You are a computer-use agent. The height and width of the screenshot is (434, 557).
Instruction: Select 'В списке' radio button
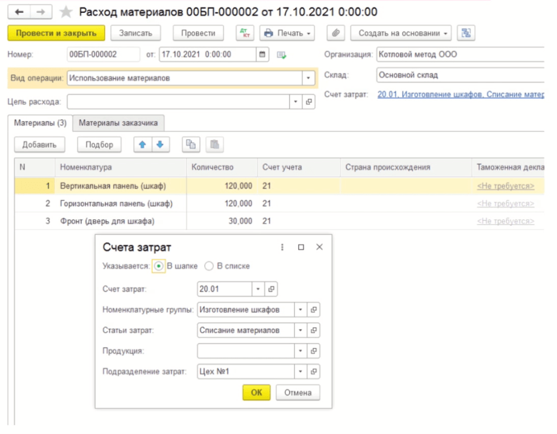(209, 266)
